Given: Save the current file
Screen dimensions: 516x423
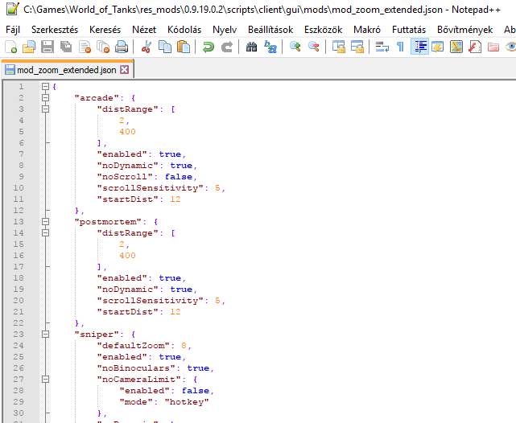Looking at the screenshot, I should pyautogui.click(x=47, y=47).
